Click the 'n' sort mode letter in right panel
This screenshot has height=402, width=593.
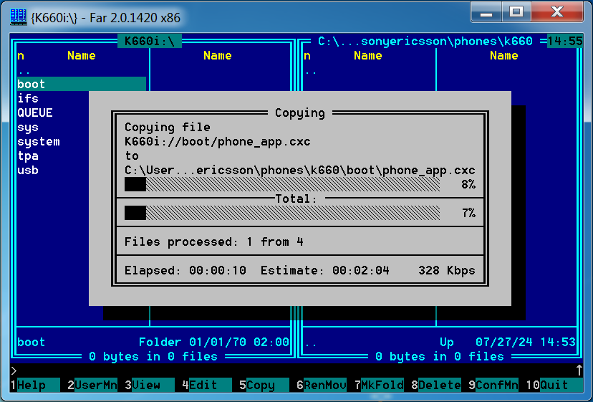pyautogui.click(x=307, y=56)
